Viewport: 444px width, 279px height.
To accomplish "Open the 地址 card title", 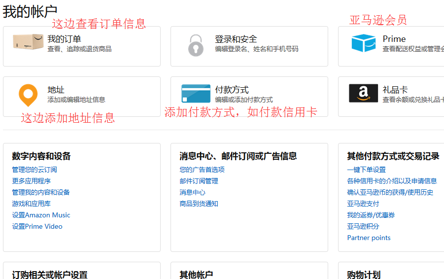I will 56,90.
